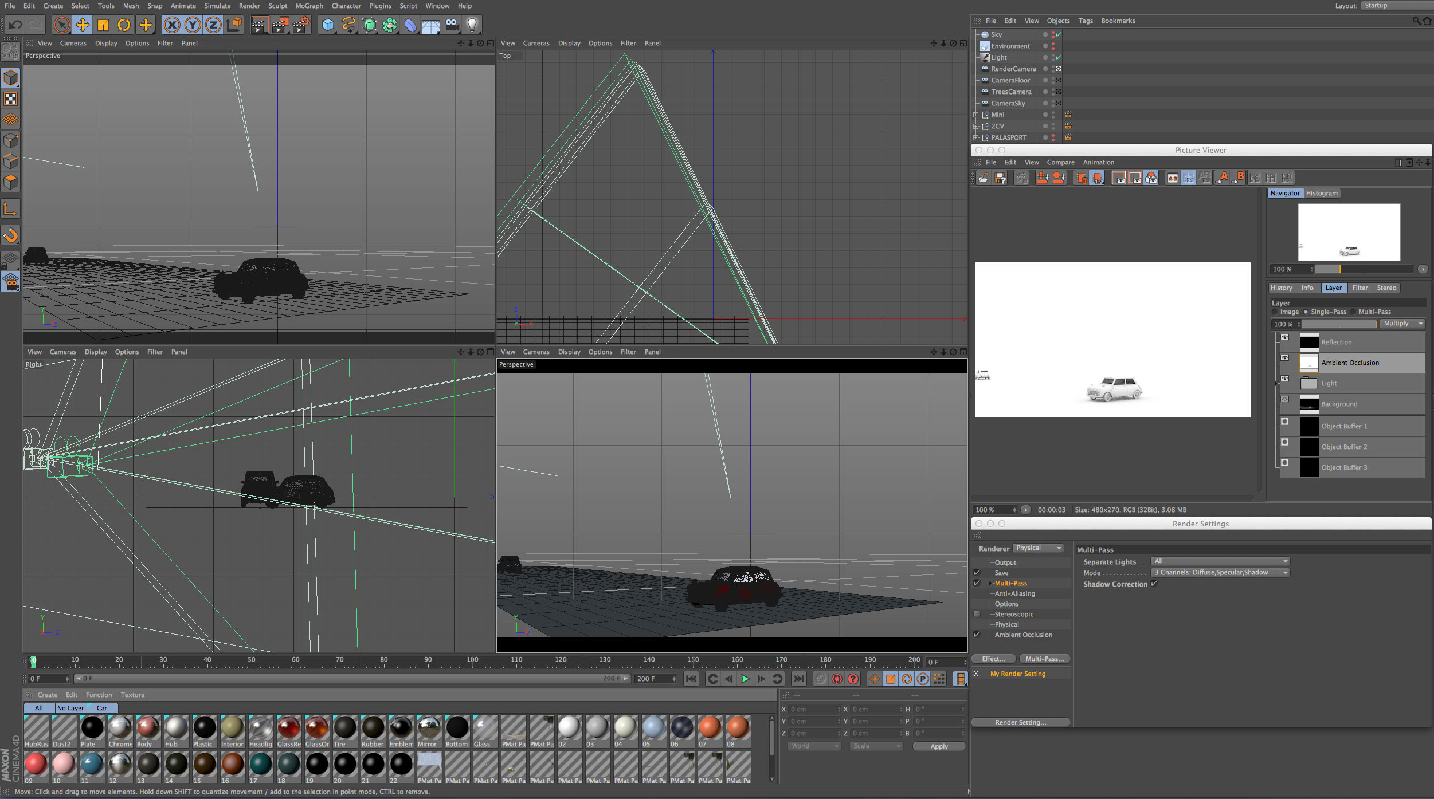
Task: Select the Rotate tool
Action: (124, 25)
